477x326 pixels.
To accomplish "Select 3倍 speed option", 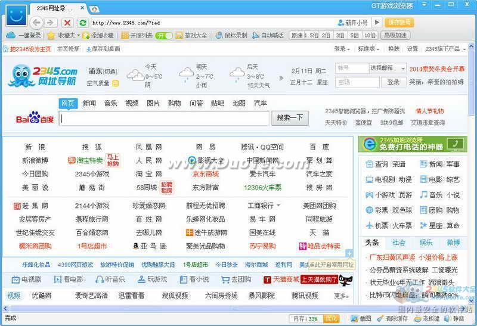I will click(x=340, y=35).
